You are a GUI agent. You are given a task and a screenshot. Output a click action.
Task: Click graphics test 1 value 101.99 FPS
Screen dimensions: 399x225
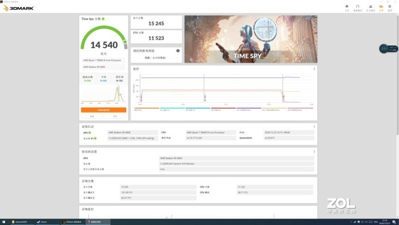[x=158, y=193]
